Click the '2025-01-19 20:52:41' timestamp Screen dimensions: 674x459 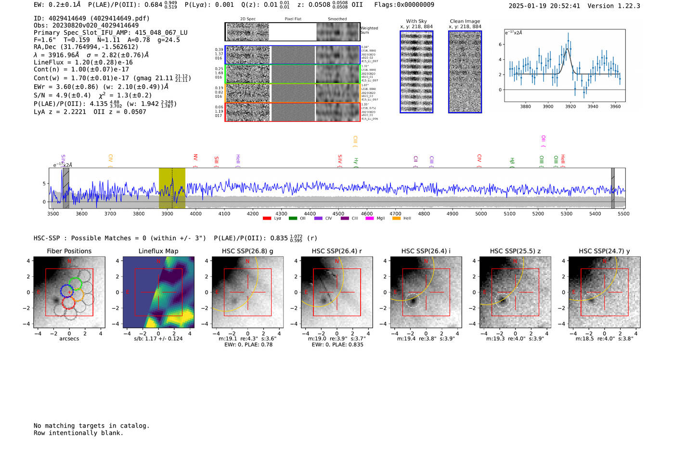coord(544,6)
